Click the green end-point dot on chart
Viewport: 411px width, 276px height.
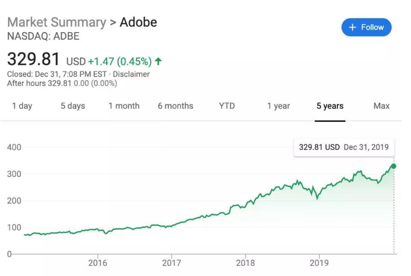(393, 166)
